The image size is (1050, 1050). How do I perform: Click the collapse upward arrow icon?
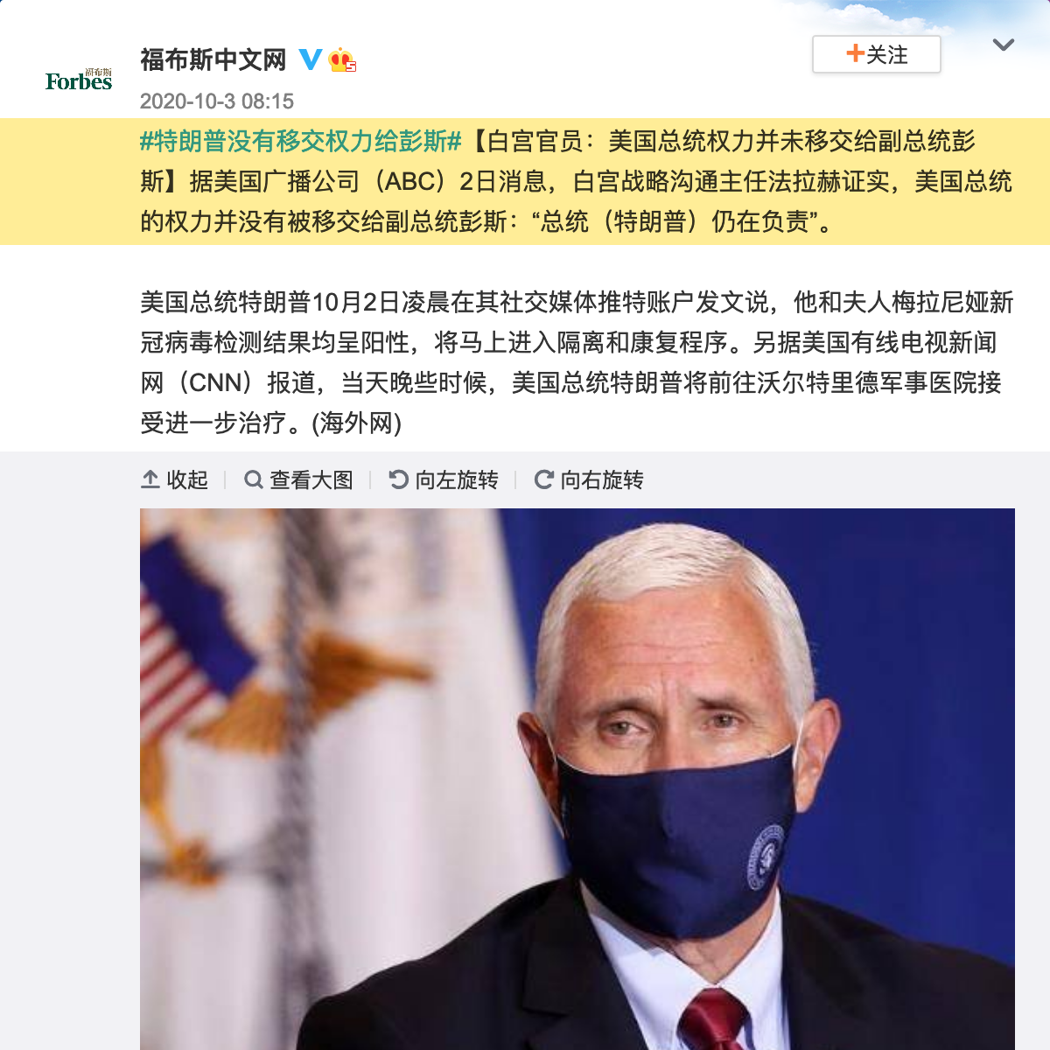coord(150,479)
